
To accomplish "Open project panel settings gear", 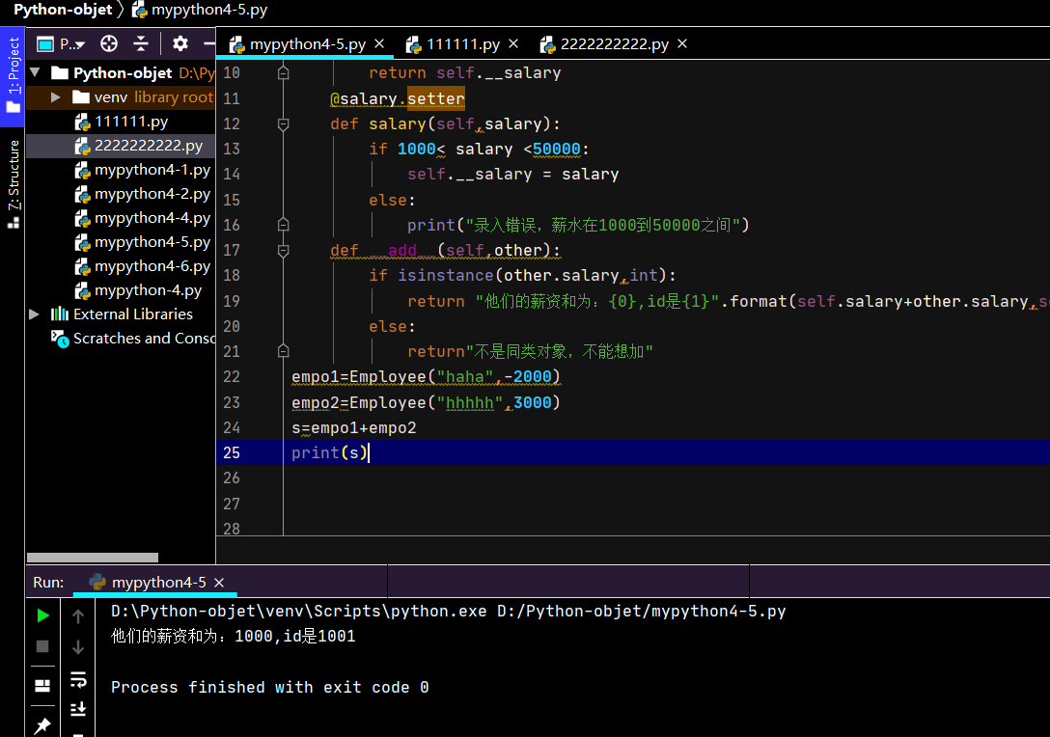I will [180, 44].
